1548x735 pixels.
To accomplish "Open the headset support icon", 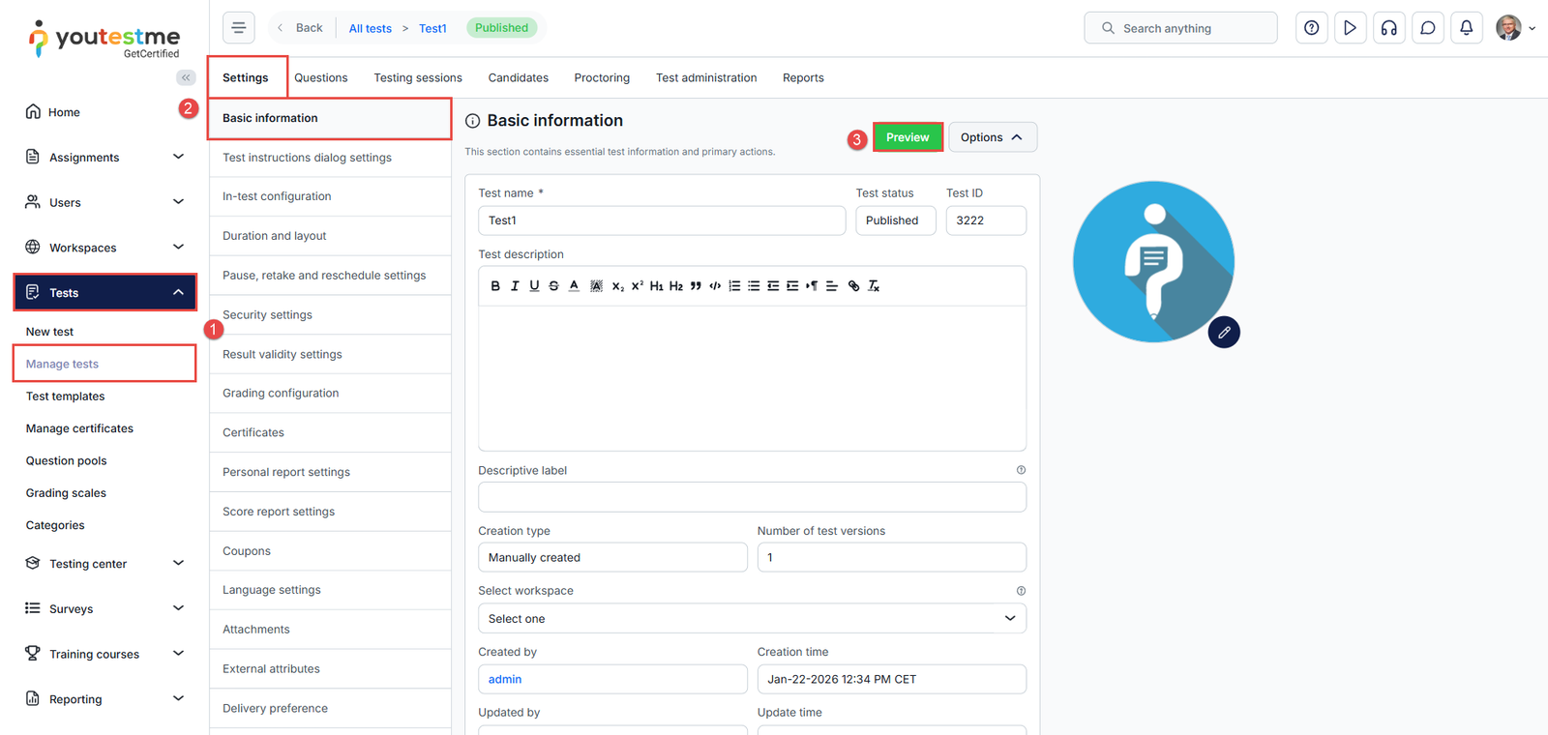I will coord(1388,28).
